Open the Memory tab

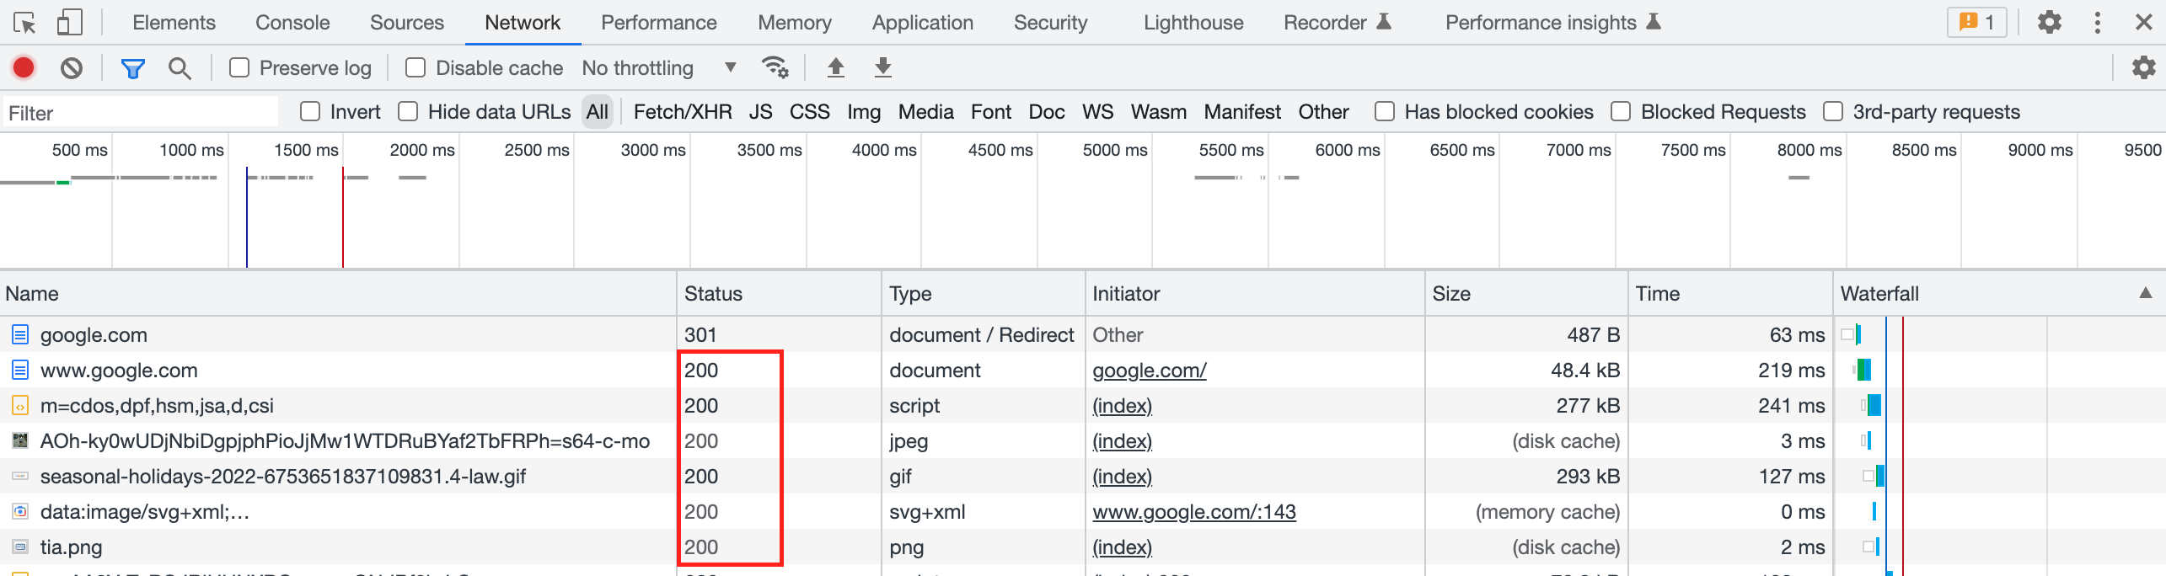click(795, 23)
